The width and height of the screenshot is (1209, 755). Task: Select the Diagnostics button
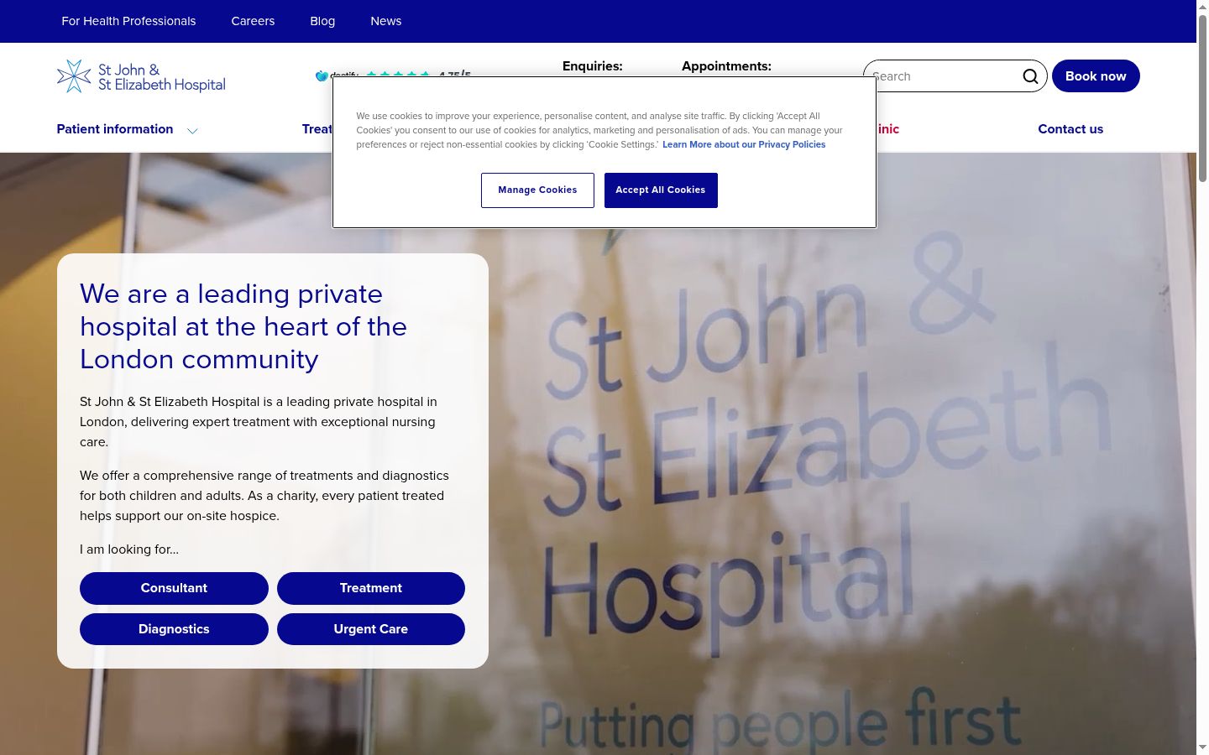pos(174,629)
